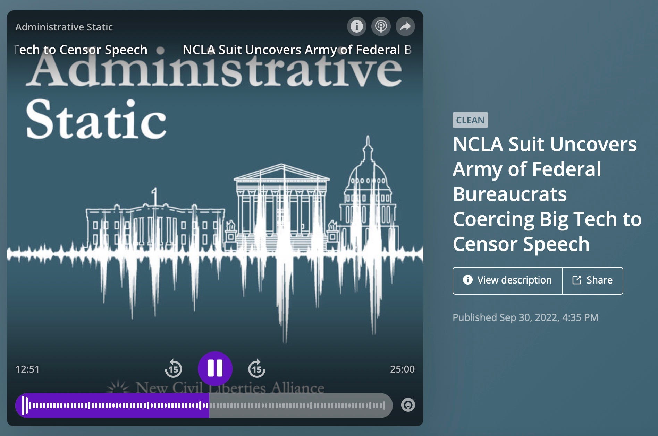The width and height of the screenshot is (658, 436).
Task: Click the share arrow icon in the player header
Action: coord(405,26)
